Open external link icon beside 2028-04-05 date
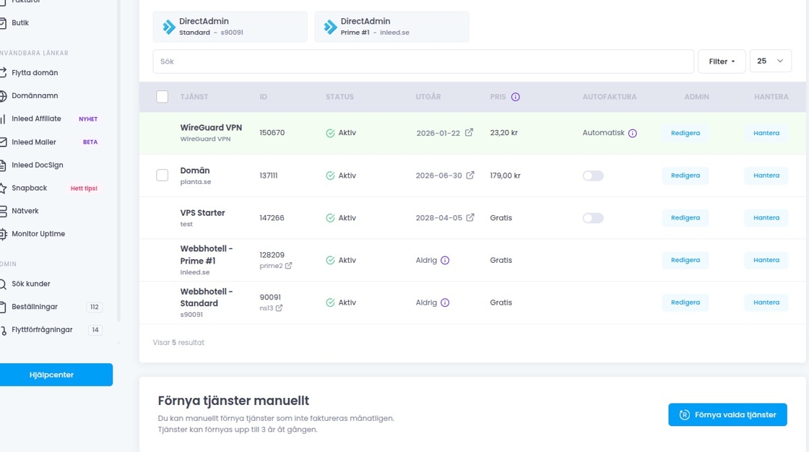The width and height of the screenshot is (809, 452). 470,217
